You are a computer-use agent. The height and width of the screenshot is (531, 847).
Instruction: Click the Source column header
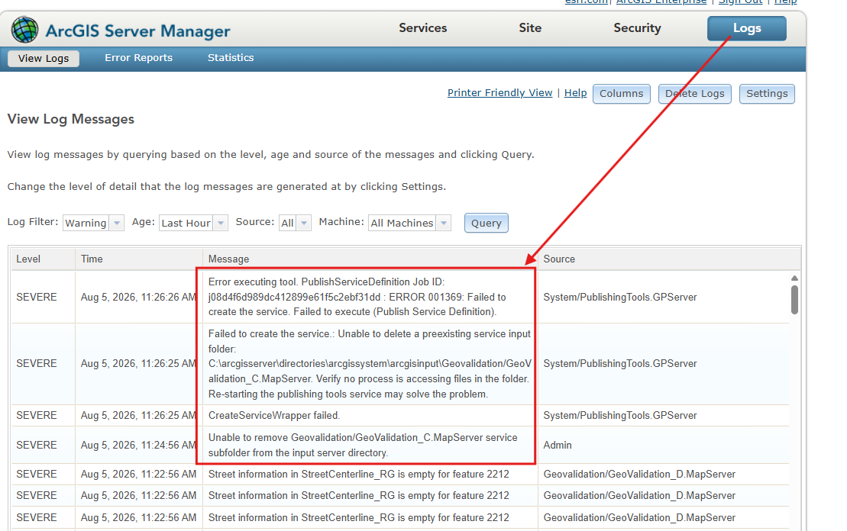pos(669,259)
